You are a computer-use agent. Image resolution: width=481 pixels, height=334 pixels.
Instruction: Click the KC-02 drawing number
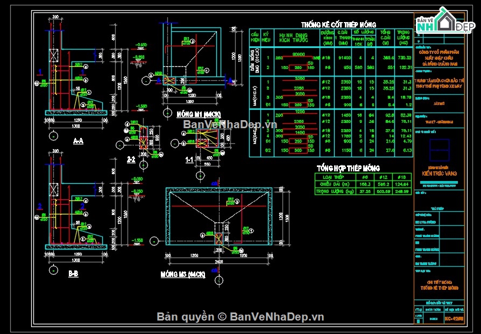(454, 319)
